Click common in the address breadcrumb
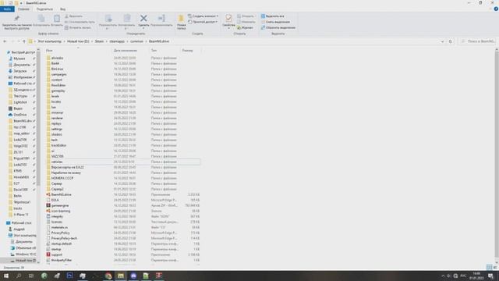This screenshot has width=499, height=281. tap(137, 41)
